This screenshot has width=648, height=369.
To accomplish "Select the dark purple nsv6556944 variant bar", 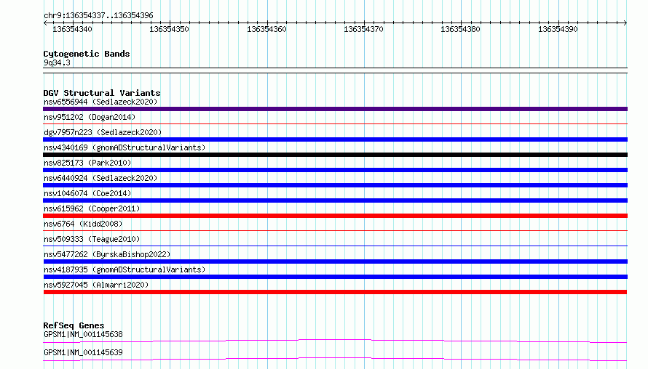I will coord(335,109).
